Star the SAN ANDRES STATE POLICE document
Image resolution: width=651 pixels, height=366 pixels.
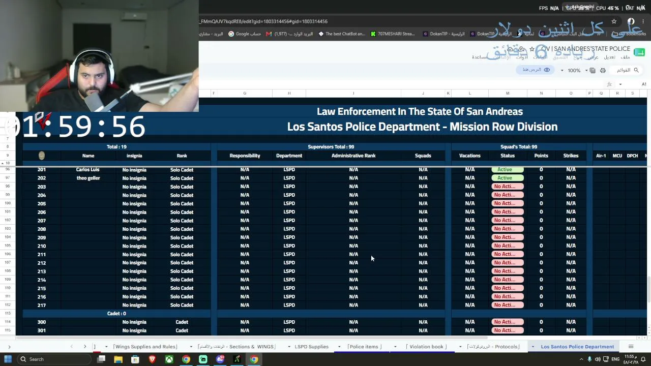pos(532,49)
